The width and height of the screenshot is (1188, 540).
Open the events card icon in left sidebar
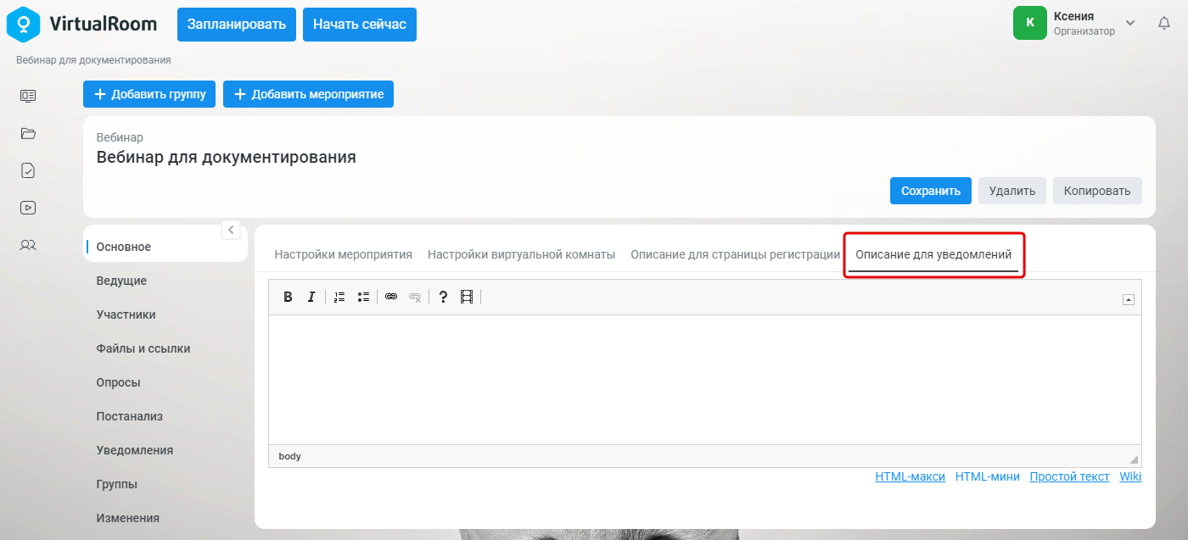pos(28,96)
